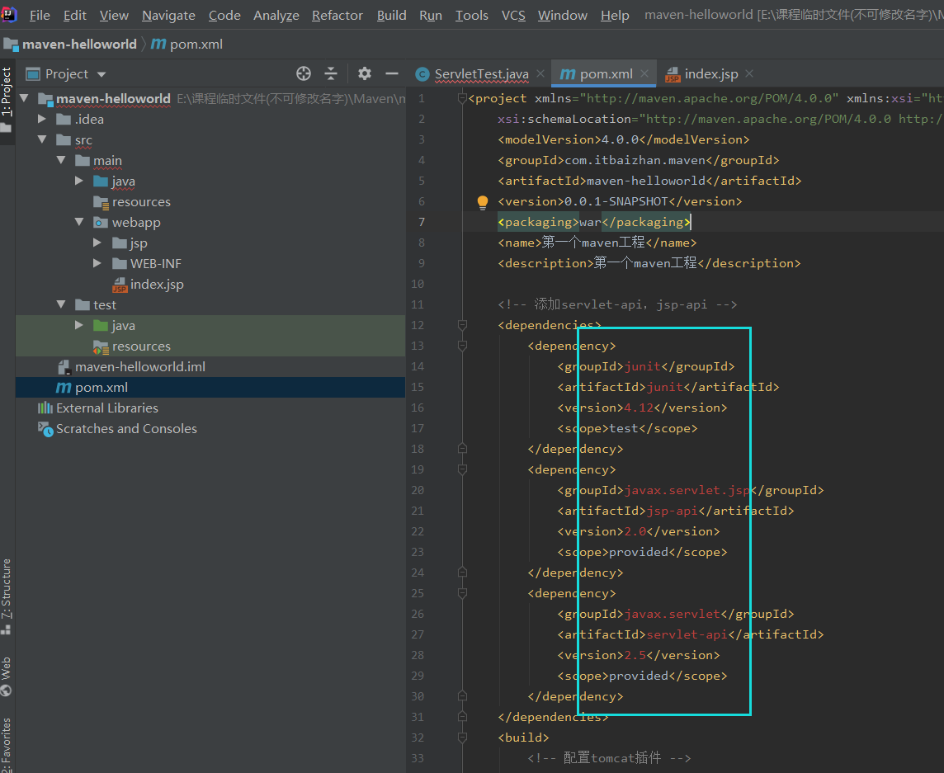Image resolution: width=944 pixels, height=773 pixels.
Task: Collapse the maven-helloworld root node
Action: tap(24, 97)
